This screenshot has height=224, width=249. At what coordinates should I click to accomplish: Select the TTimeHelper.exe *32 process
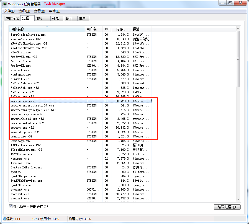(80, 150)
